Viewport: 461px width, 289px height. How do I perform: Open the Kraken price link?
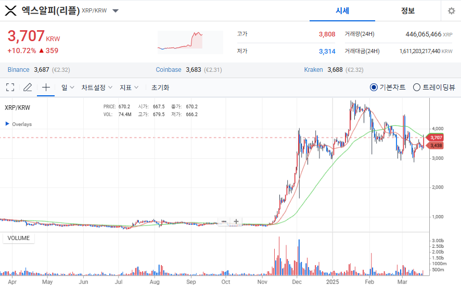[x=313, y=70]
